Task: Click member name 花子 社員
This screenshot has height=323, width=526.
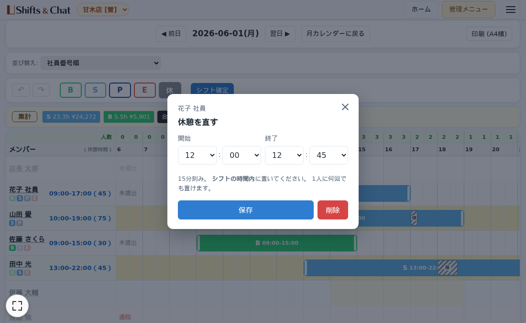Action: (x=23, y=190)
